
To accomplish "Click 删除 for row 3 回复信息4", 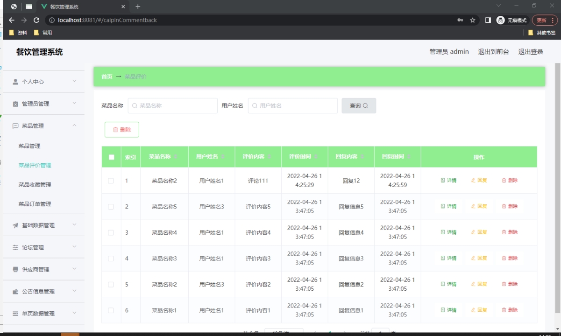I will click(x=510, y=232).
